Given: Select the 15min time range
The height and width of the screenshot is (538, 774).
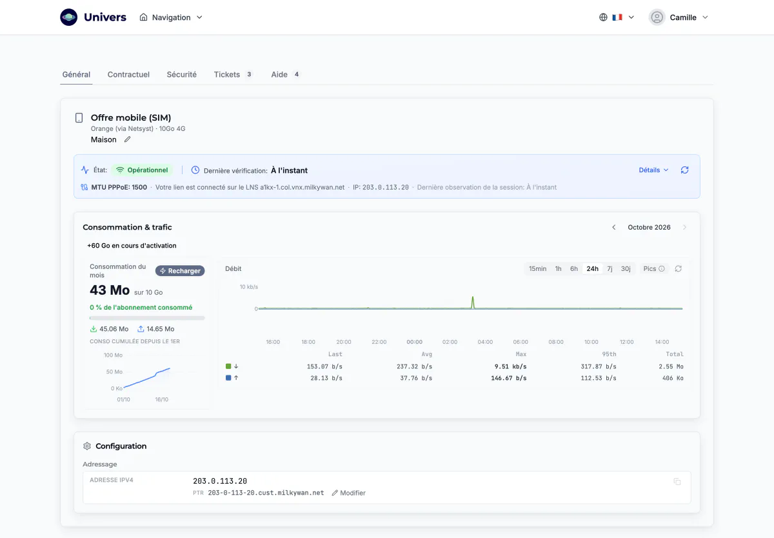Looking at the screenshot, I should click(x=537, y=268).
